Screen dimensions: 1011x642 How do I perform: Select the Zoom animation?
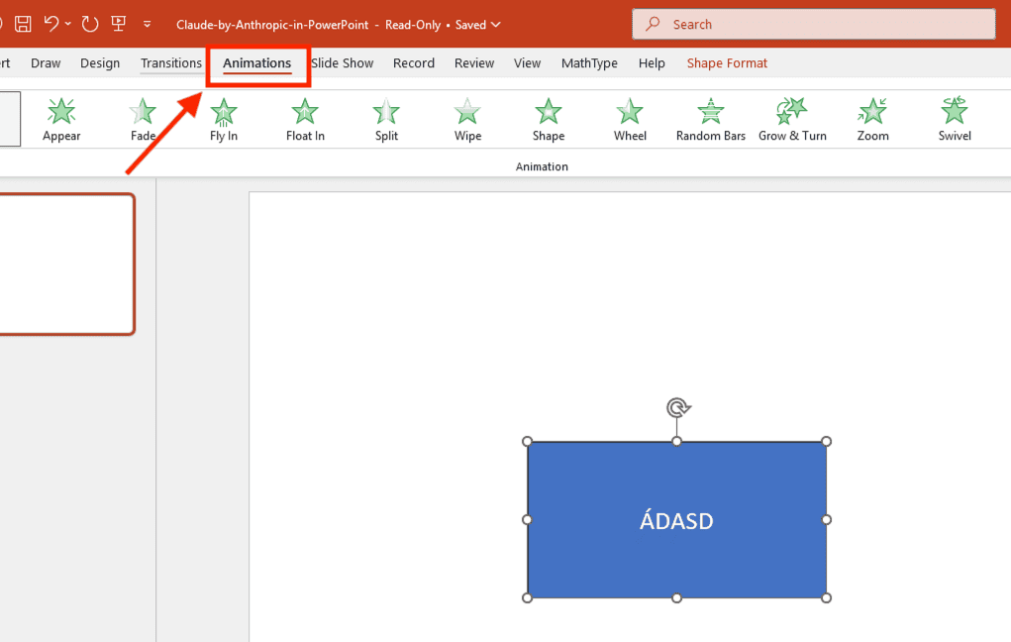(871, 117)
